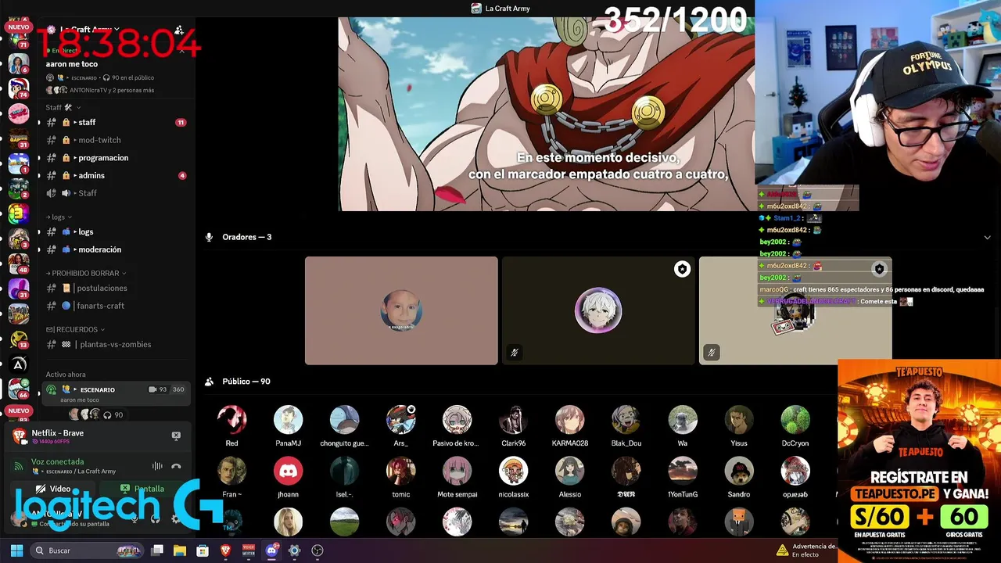Open the mod-twitch channel
Viewport: 1001px width, 563px height.
pyautogui.click(x=116, y=140)
